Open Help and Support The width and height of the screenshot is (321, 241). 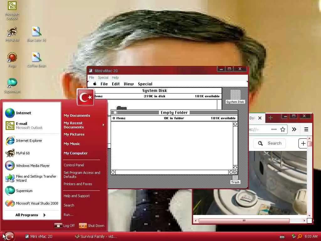tap(76, 196)
